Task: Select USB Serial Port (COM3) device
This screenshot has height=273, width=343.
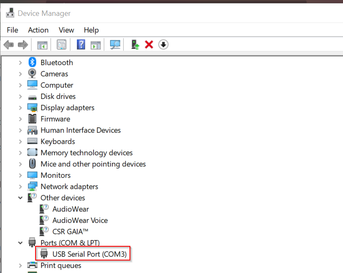Action: 89,254
